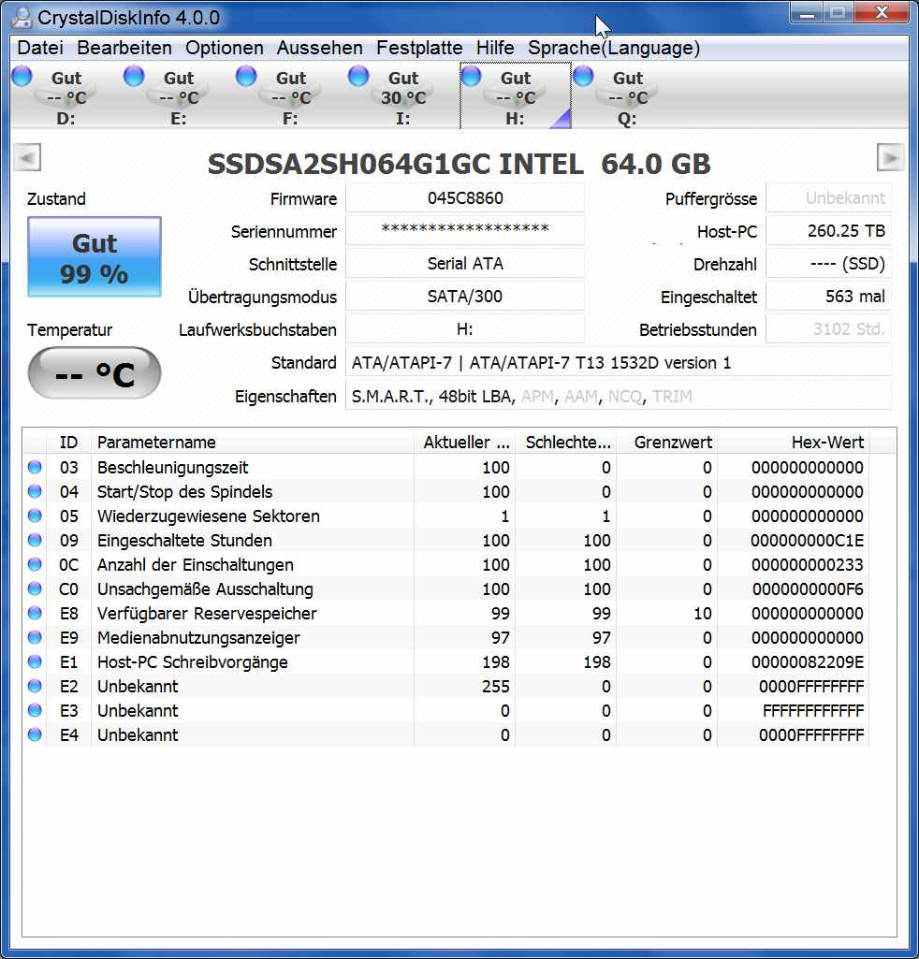Click the Puffergrösse value Unbekannt

tap(829, 198)
